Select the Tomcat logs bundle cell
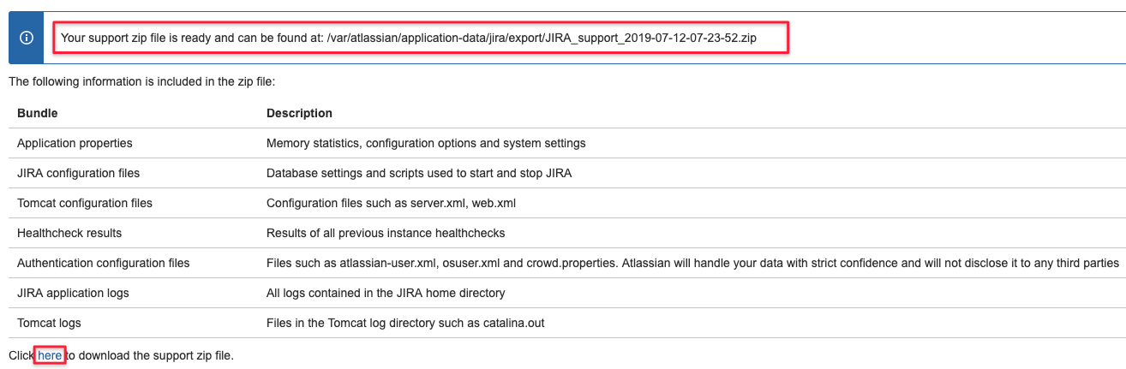Viewport: 1126px width, 369px height. [49, 323]
